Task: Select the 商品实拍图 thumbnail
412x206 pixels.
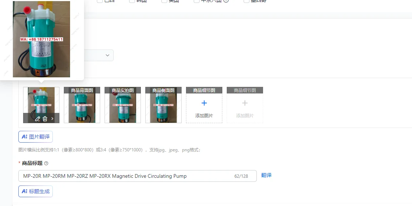Action: [x=123, y=105]
